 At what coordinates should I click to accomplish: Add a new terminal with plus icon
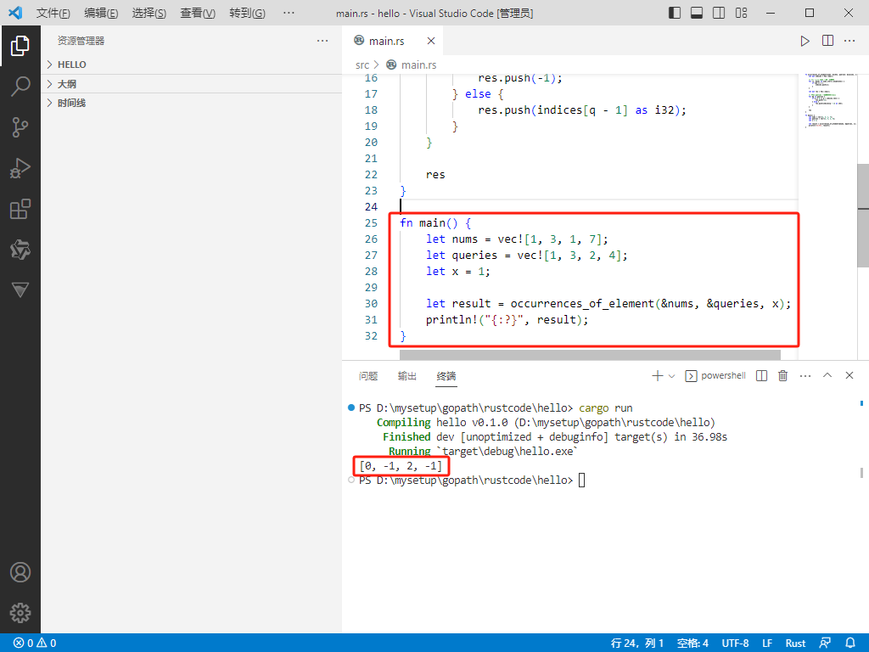[x=658, y=376]
